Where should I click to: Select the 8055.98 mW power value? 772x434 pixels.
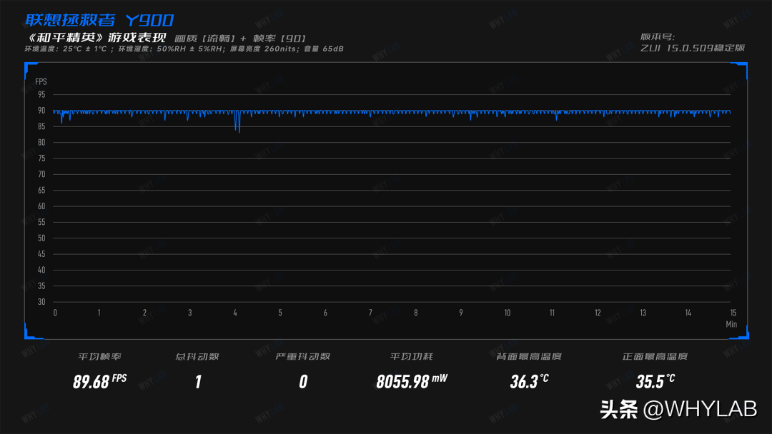click(412, 381)
